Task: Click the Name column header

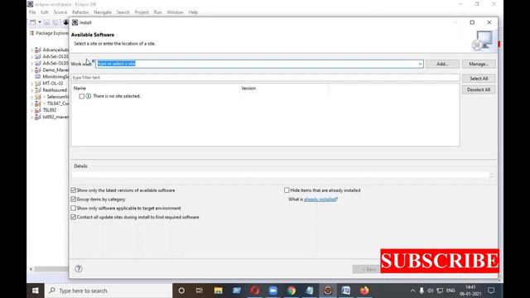Action: click(79, 89)
